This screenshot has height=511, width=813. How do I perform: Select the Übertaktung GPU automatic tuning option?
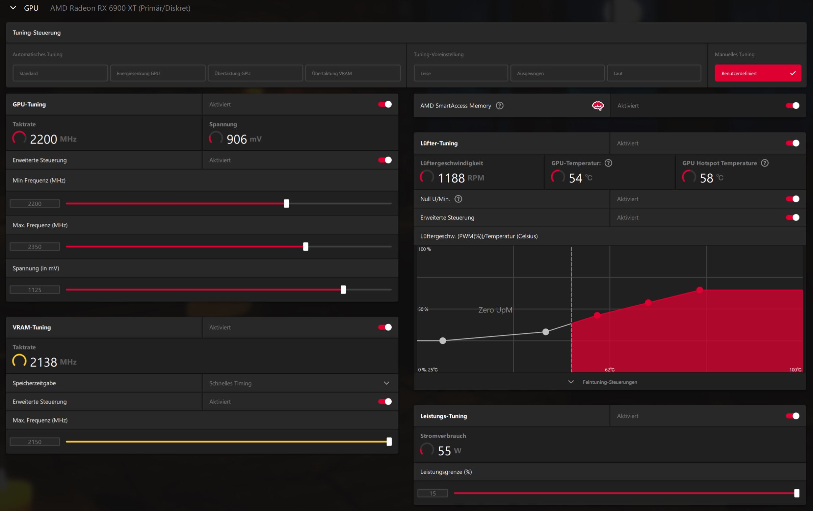tap(255, 73)
